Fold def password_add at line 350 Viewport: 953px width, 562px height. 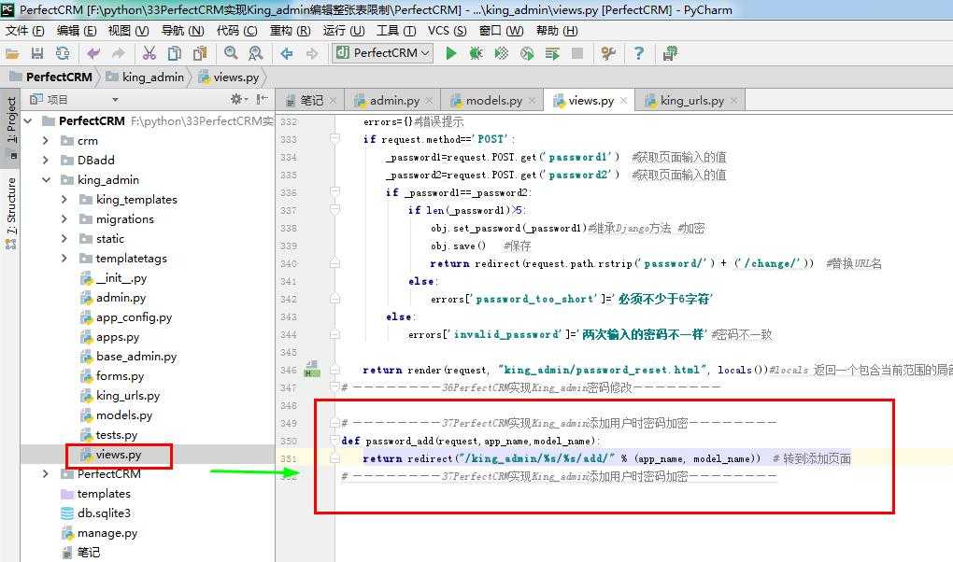pos(334,441)
